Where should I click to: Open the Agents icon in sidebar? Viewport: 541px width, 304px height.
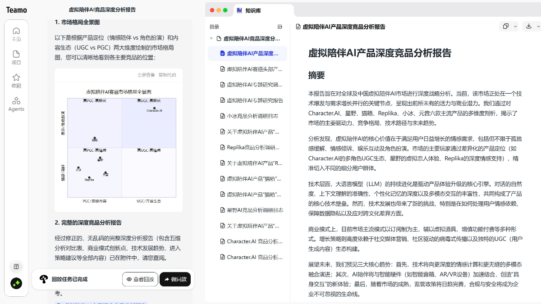pos(16,104)
